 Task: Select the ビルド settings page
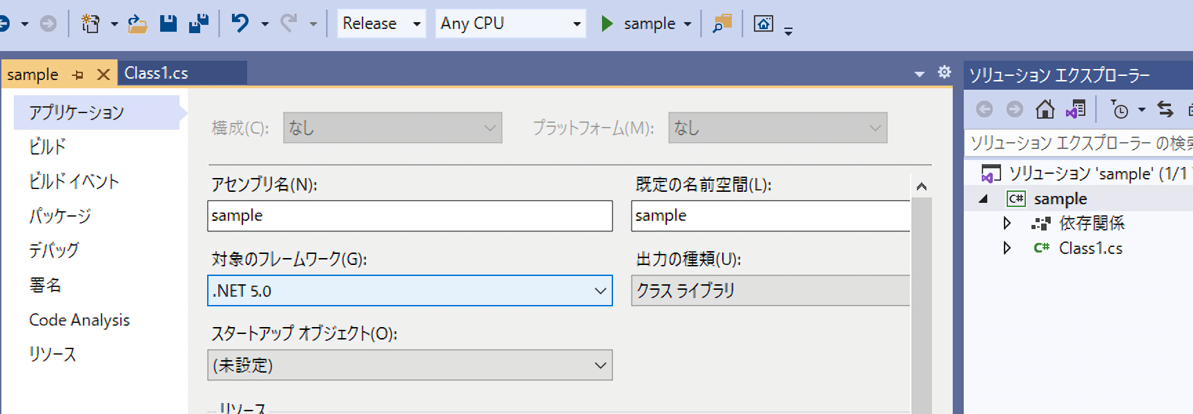pos(48,146)
